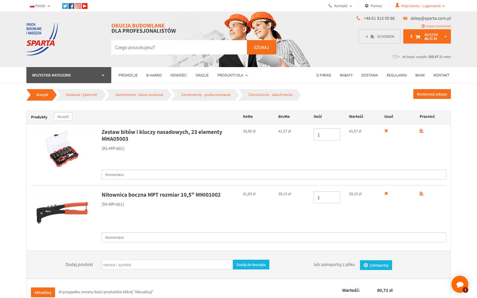Open the Instagram profile icon
Screen dimensions: 477x298
tap(78, 6)
